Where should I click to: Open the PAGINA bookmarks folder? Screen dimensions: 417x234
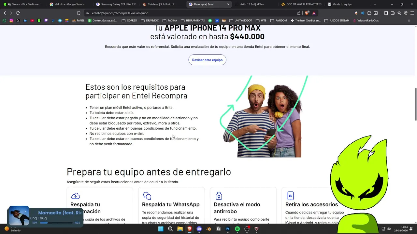pos(170,20)
